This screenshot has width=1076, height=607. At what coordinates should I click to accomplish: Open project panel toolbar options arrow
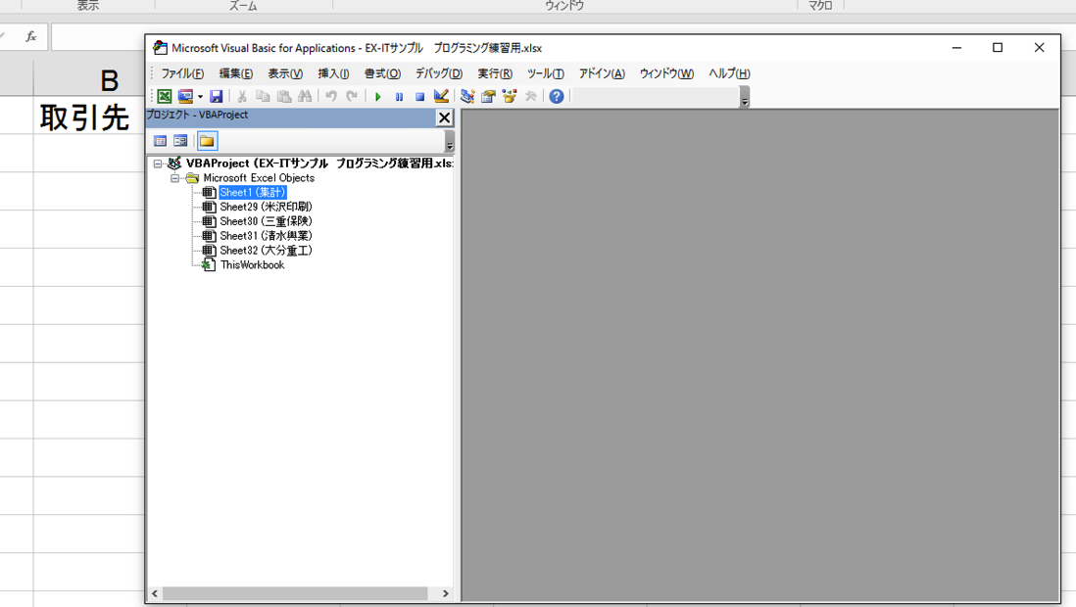click(x=450, y=142)
